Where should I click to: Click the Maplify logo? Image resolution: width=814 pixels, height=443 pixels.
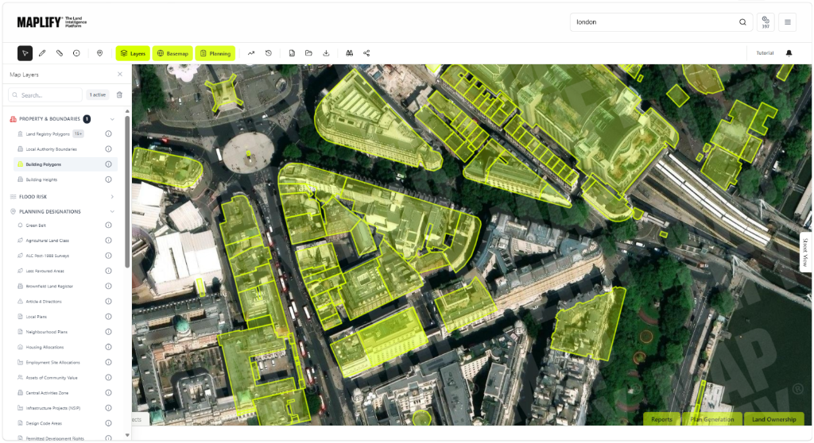[52, 22]
